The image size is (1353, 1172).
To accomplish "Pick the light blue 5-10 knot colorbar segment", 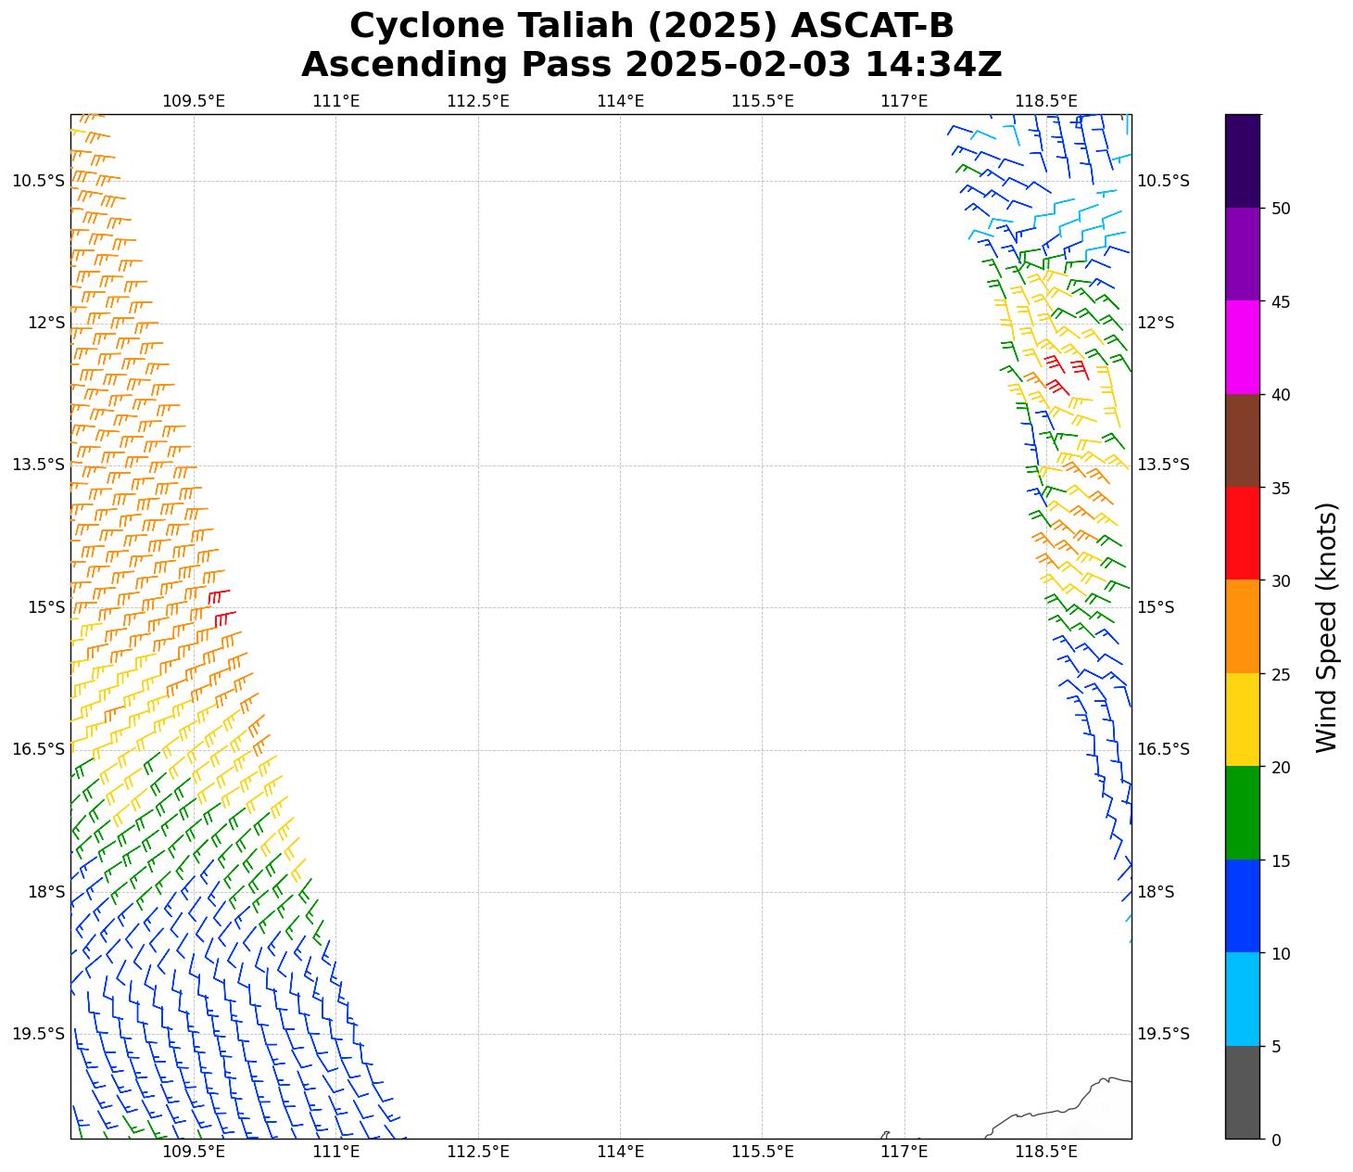I will (1242, 999).
